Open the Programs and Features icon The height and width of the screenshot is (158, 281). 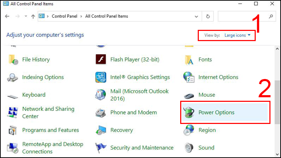pos(12,130)
